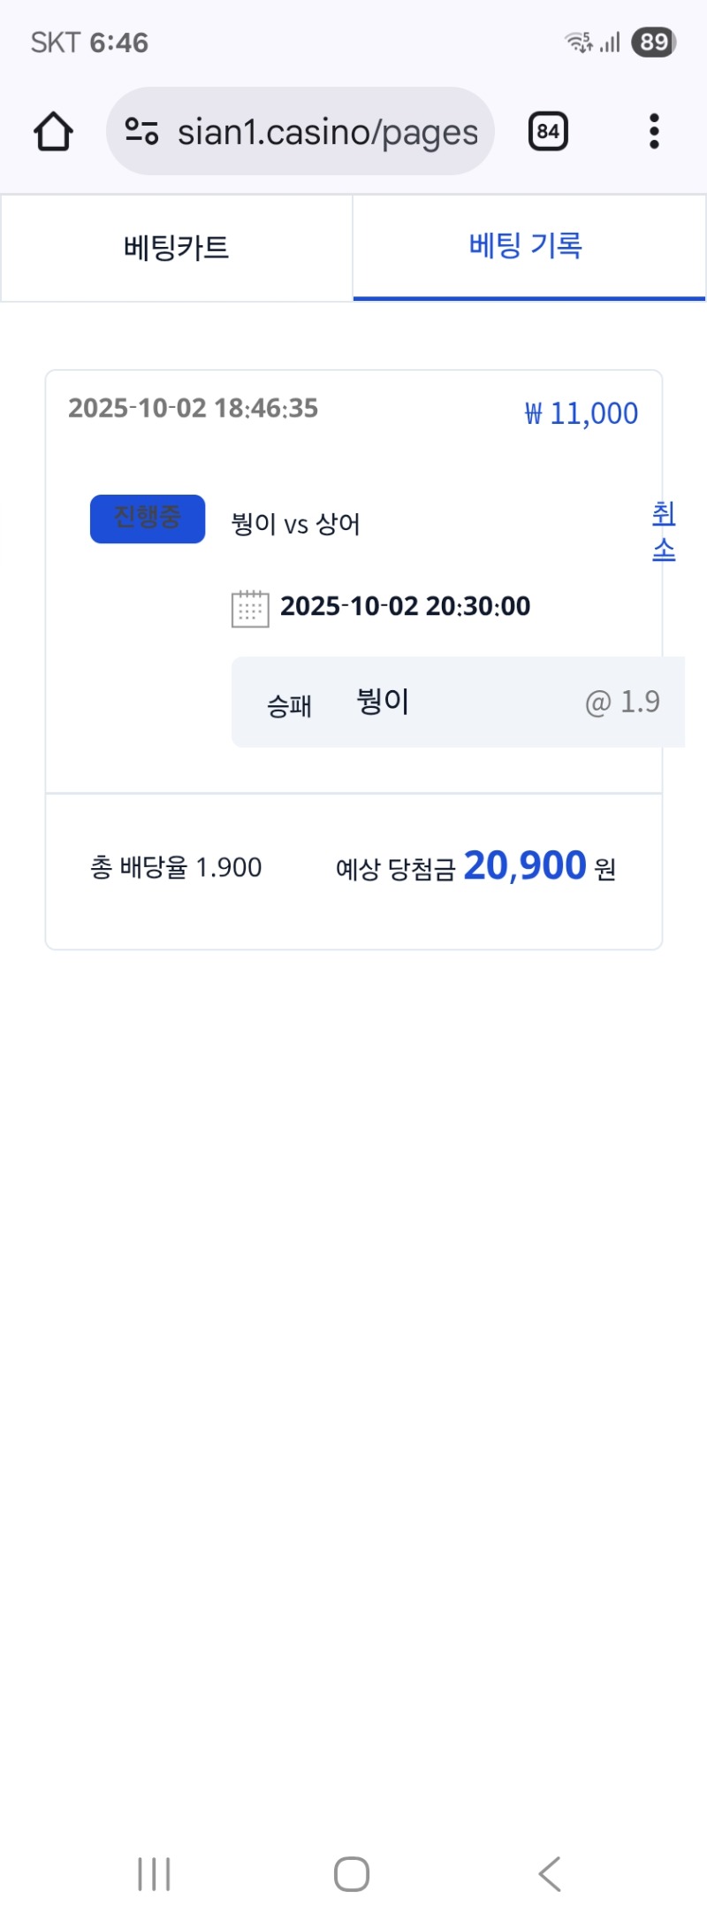Switch to the 베팅카트 tab

[x=177, y=248]
